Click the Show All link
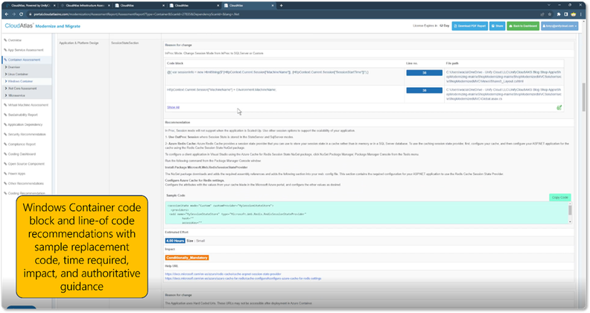The image size is (590, 313). coord(173,107)
